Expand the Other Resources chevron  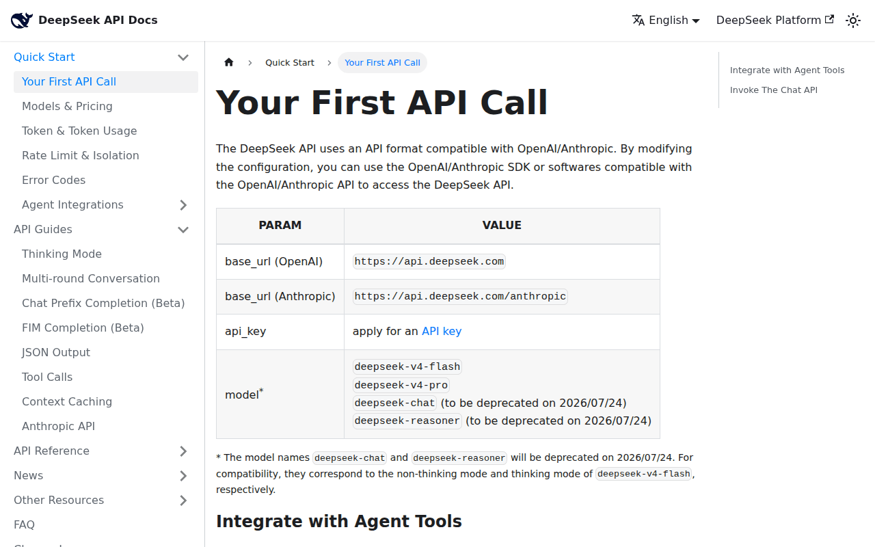click(183, 501)
